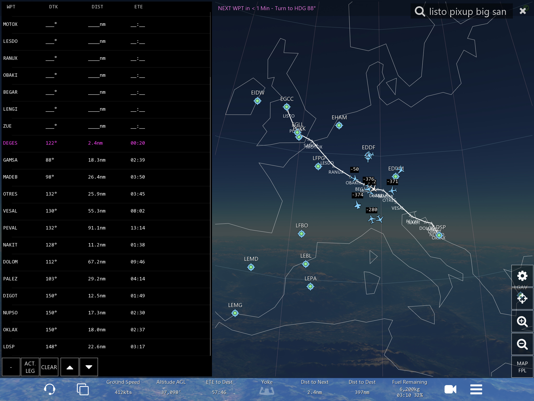Zoom in the map view
534x401 pixels.
point(522,321)
